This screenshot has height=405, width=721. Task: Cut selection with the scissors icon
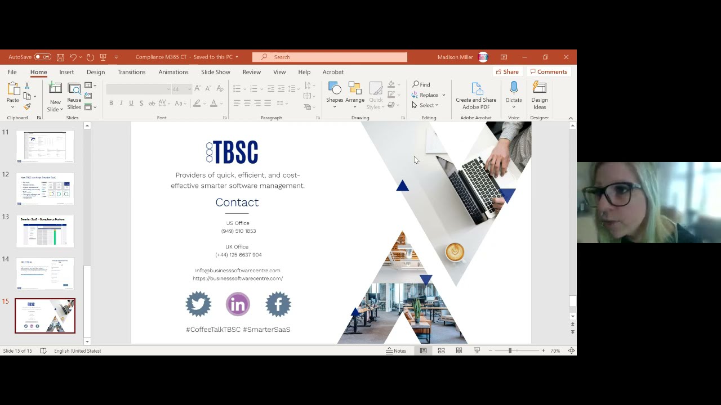pyautogui.click(x=26, y=85)
